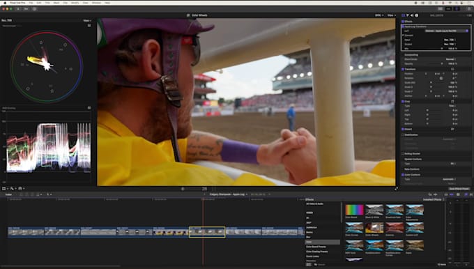This screenshot has width=474, height=269.
Task: Select the Color Wheels effect thumbnail
Action: (x=374, y=228)
